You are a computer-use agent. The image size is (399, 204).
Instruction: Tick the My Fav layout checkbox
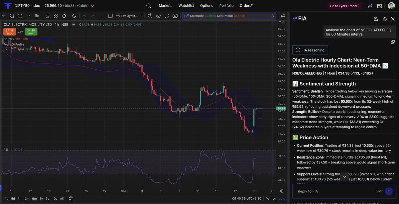pyautogui.click(x=110, y=16)
